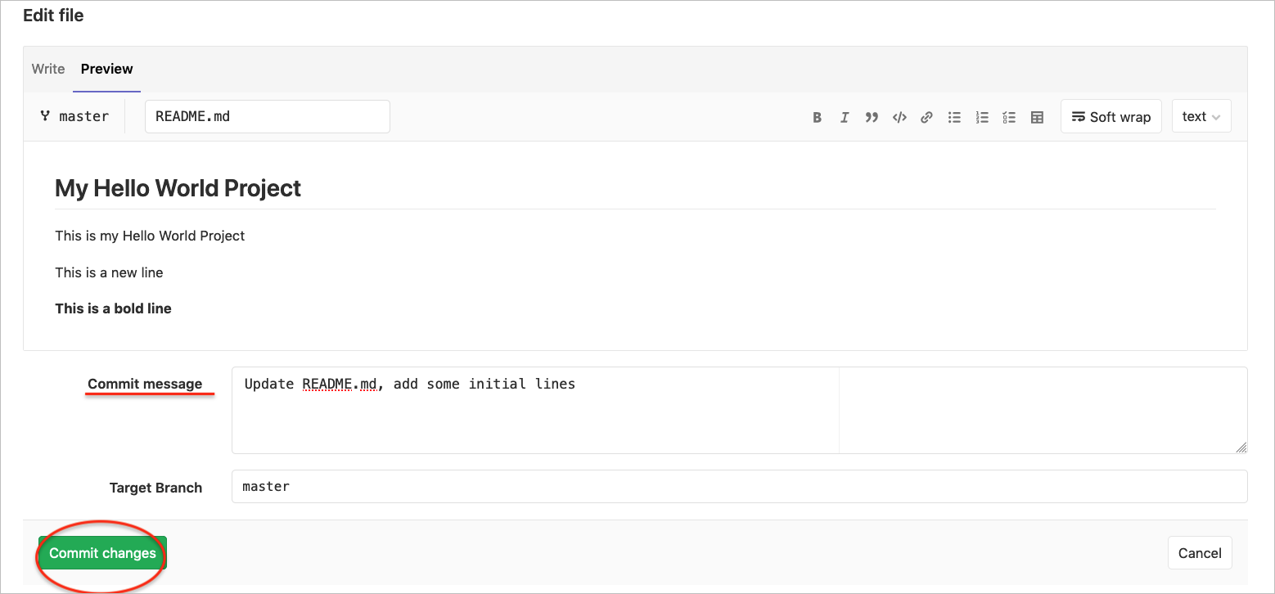
Task: Select the Preview tab
Action: (106, 69)
